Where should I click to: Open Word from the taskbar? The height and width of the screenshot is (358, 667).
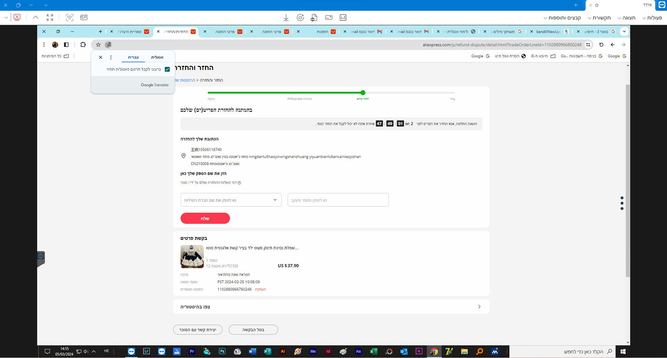[253, 351]
